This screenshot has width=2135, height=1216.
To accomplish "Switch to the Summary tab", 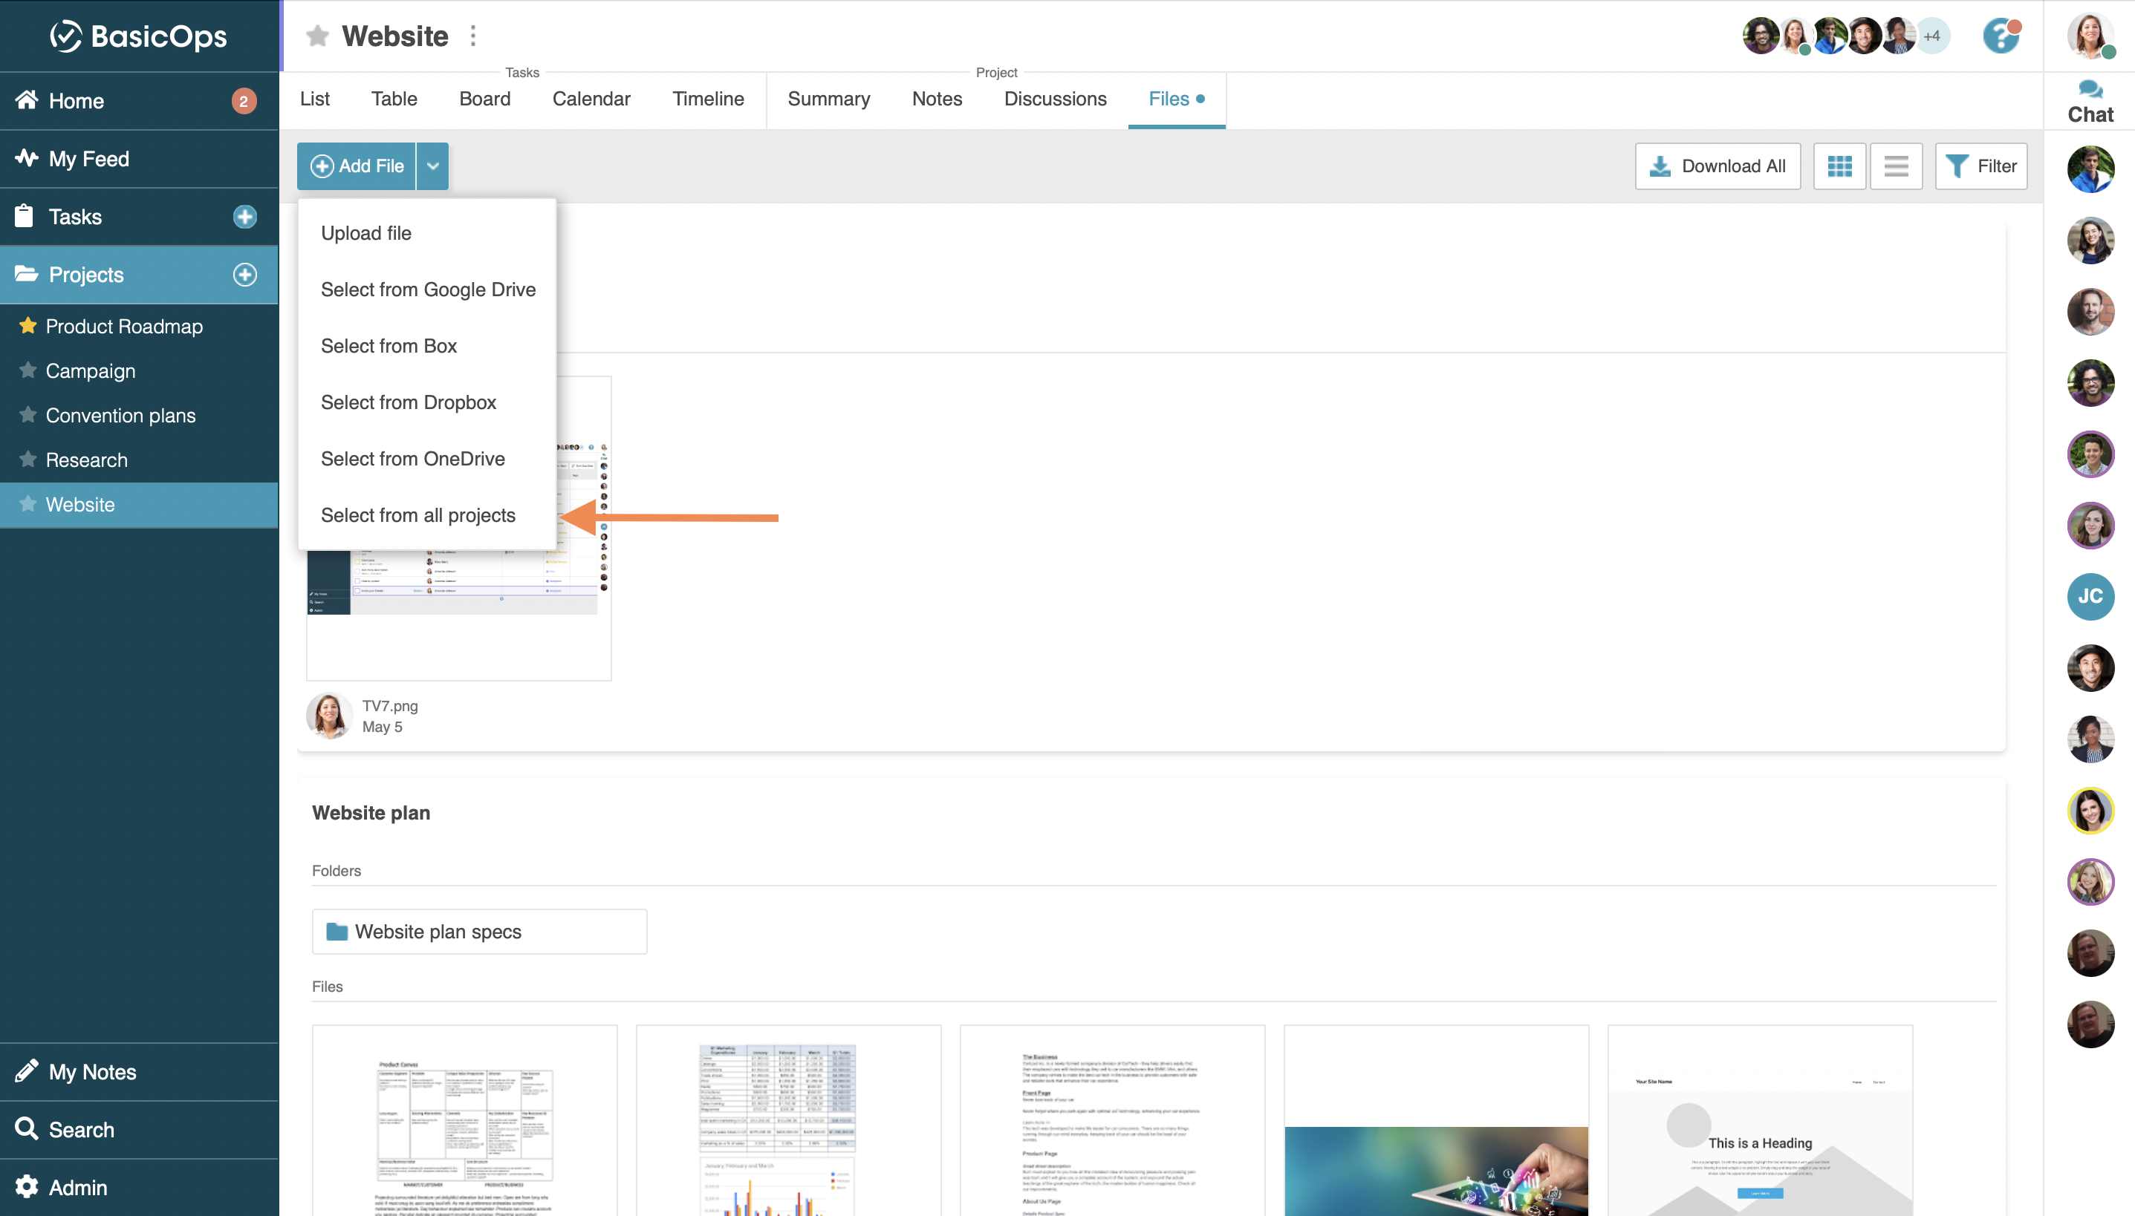I will coord(829,99).
